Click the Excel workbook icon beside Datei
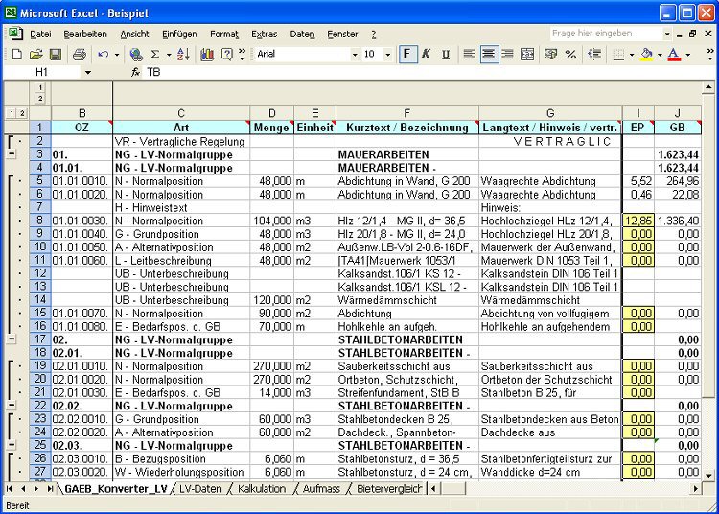719x514 pixels. pyautogui.click(x=14, y=34)
